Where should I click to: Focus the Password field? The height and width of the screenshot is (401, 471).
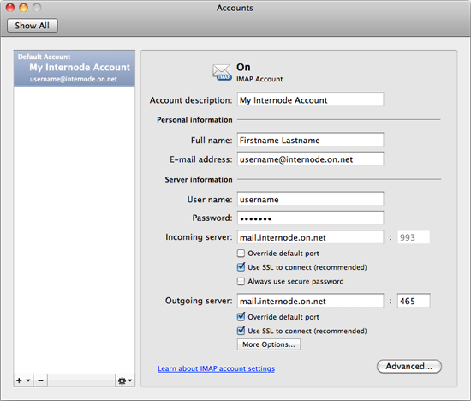310,218
